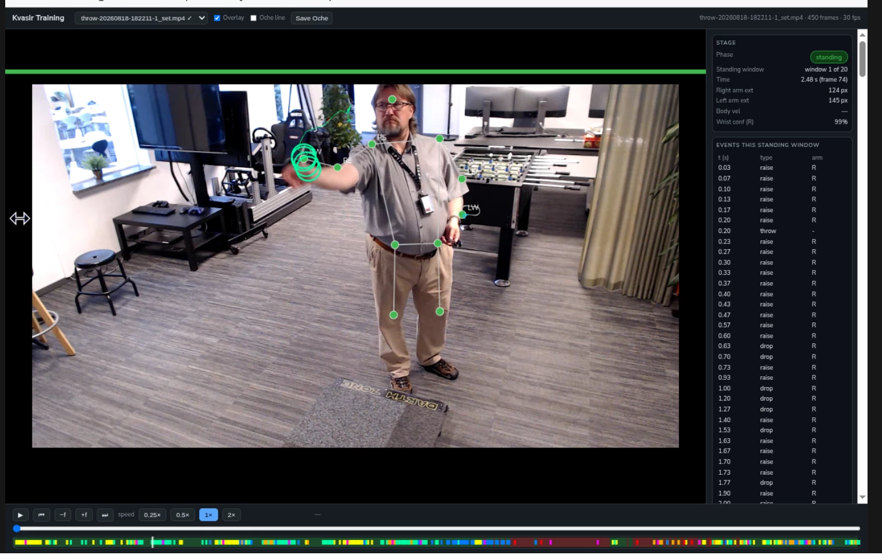This screenshot has height=555, width=882.
Task: Start playback with the play button
Action: point(20,515)
